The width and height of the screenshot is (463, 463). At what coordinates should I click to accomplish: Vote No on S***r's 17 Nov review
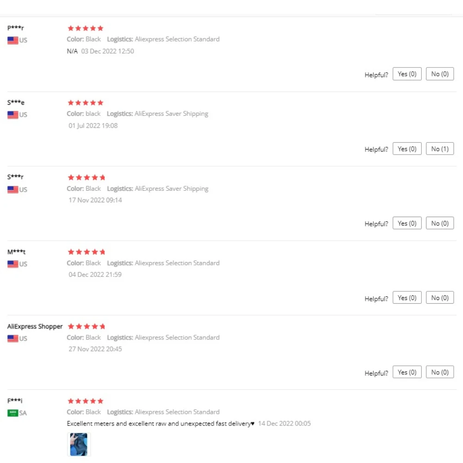(x=440, y=223)
